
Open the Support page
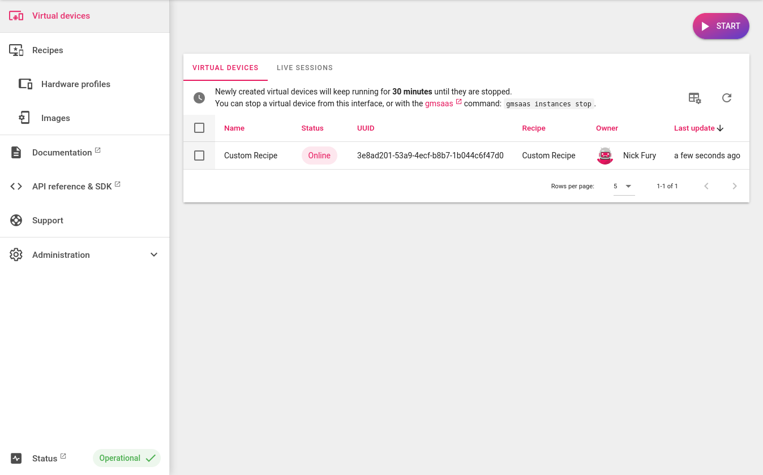(85, 221)
